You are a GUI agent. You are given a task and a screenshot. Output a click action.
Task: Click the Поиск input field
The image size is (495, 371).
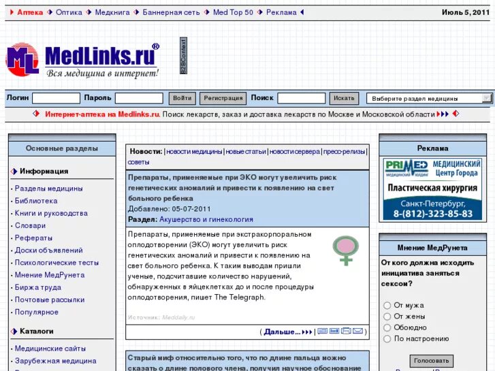301,98
